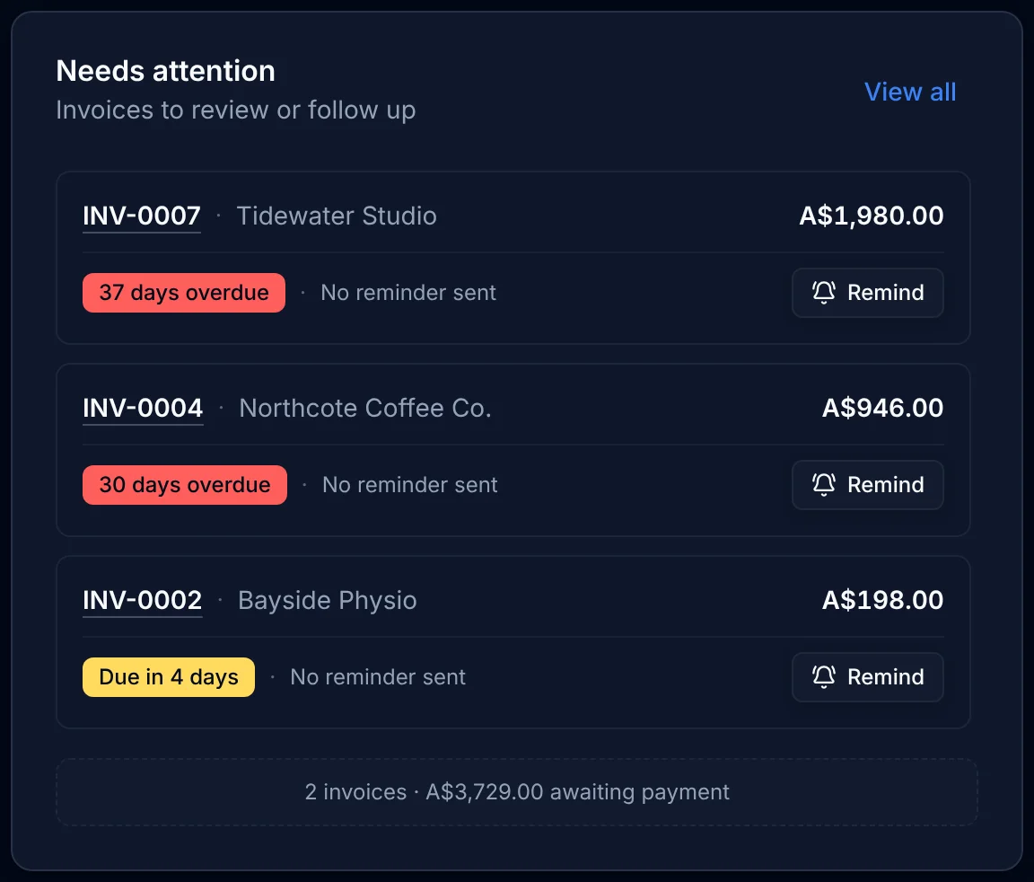This screenshot has height=882, width=1034.
Task: Open invoice INV-0007
Action: tap(142, 216)
